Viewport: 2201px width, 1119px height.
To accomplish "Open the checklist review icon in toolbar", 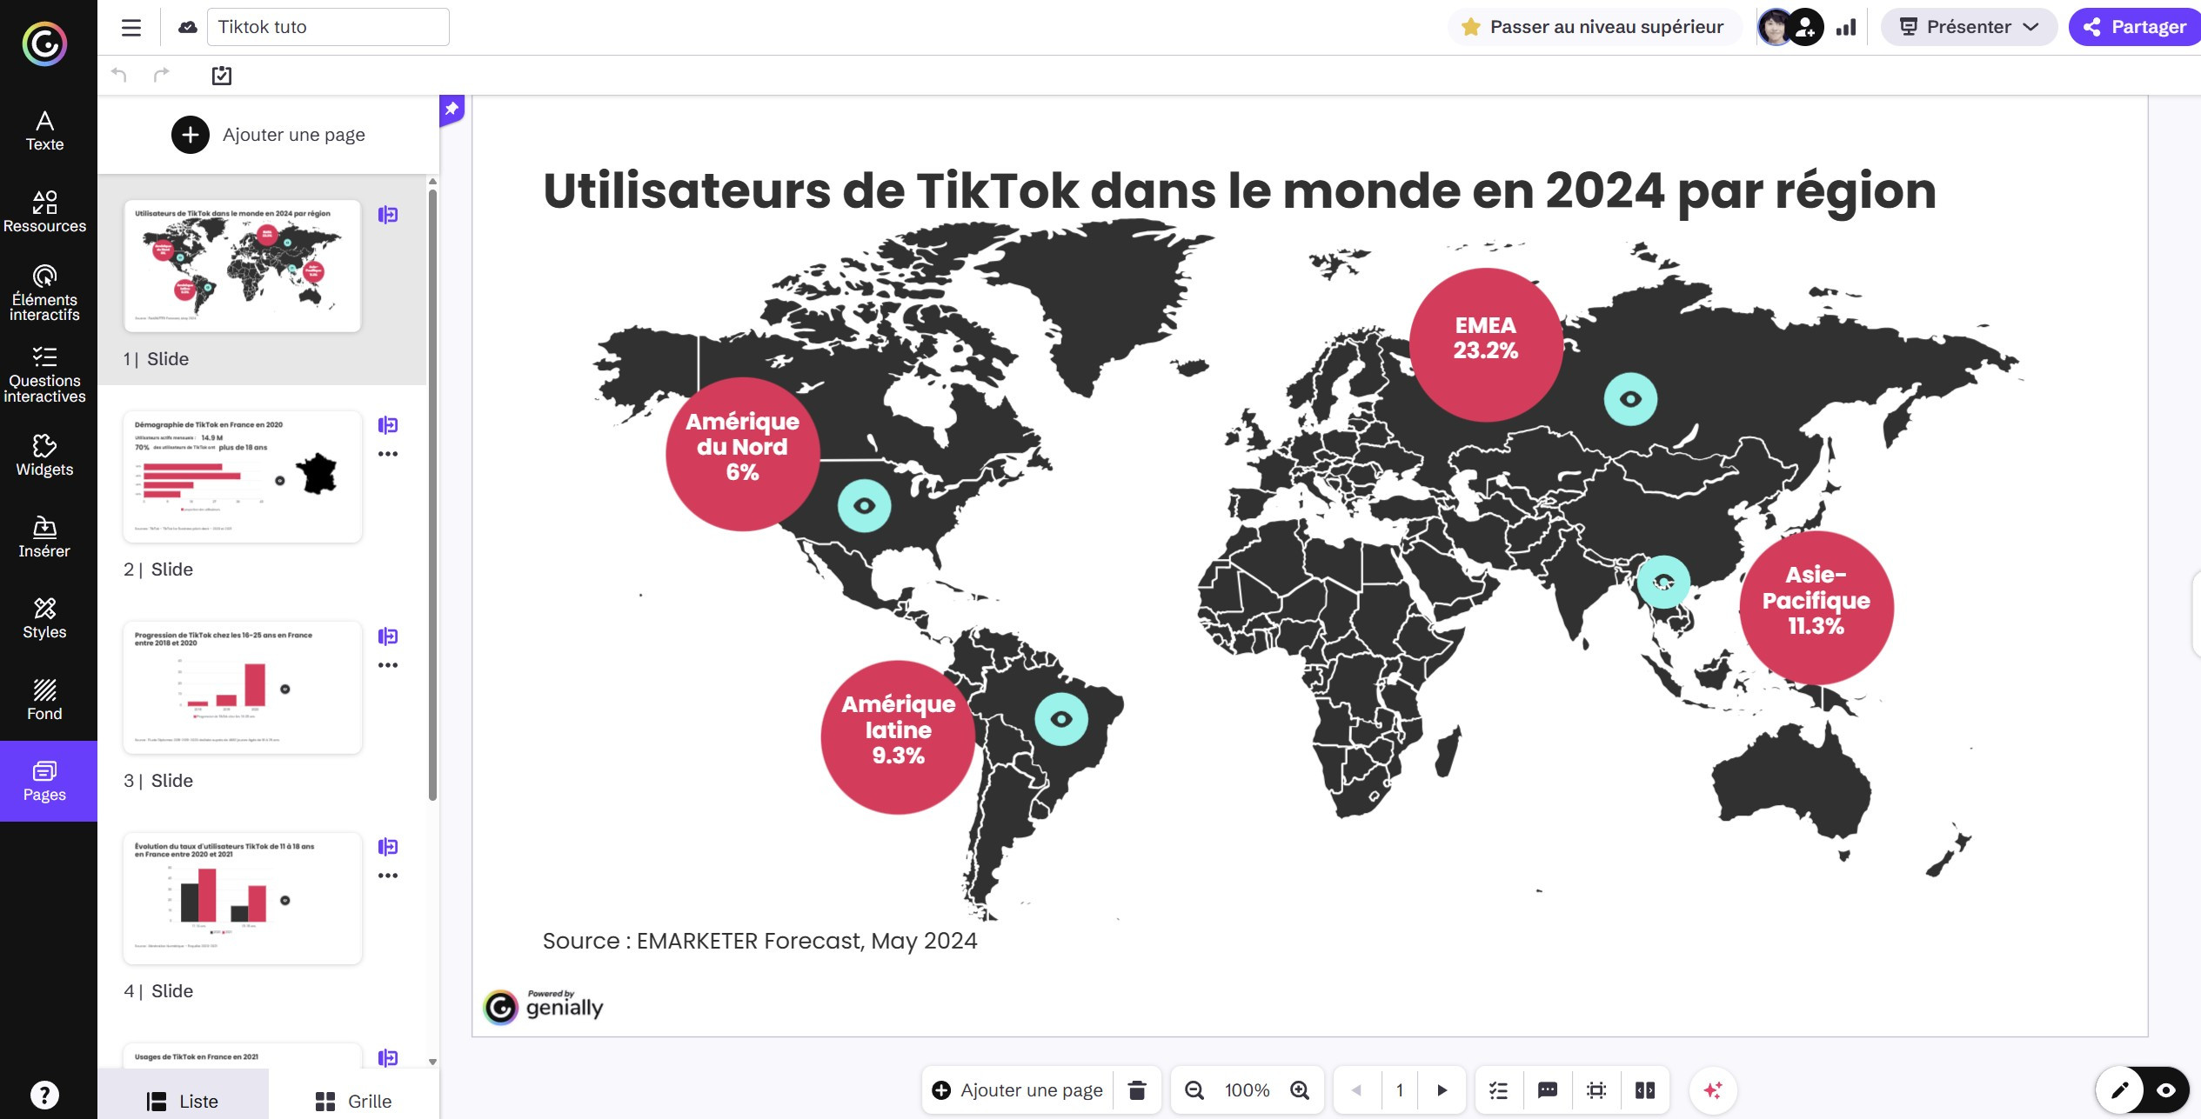I will point(222,76).
